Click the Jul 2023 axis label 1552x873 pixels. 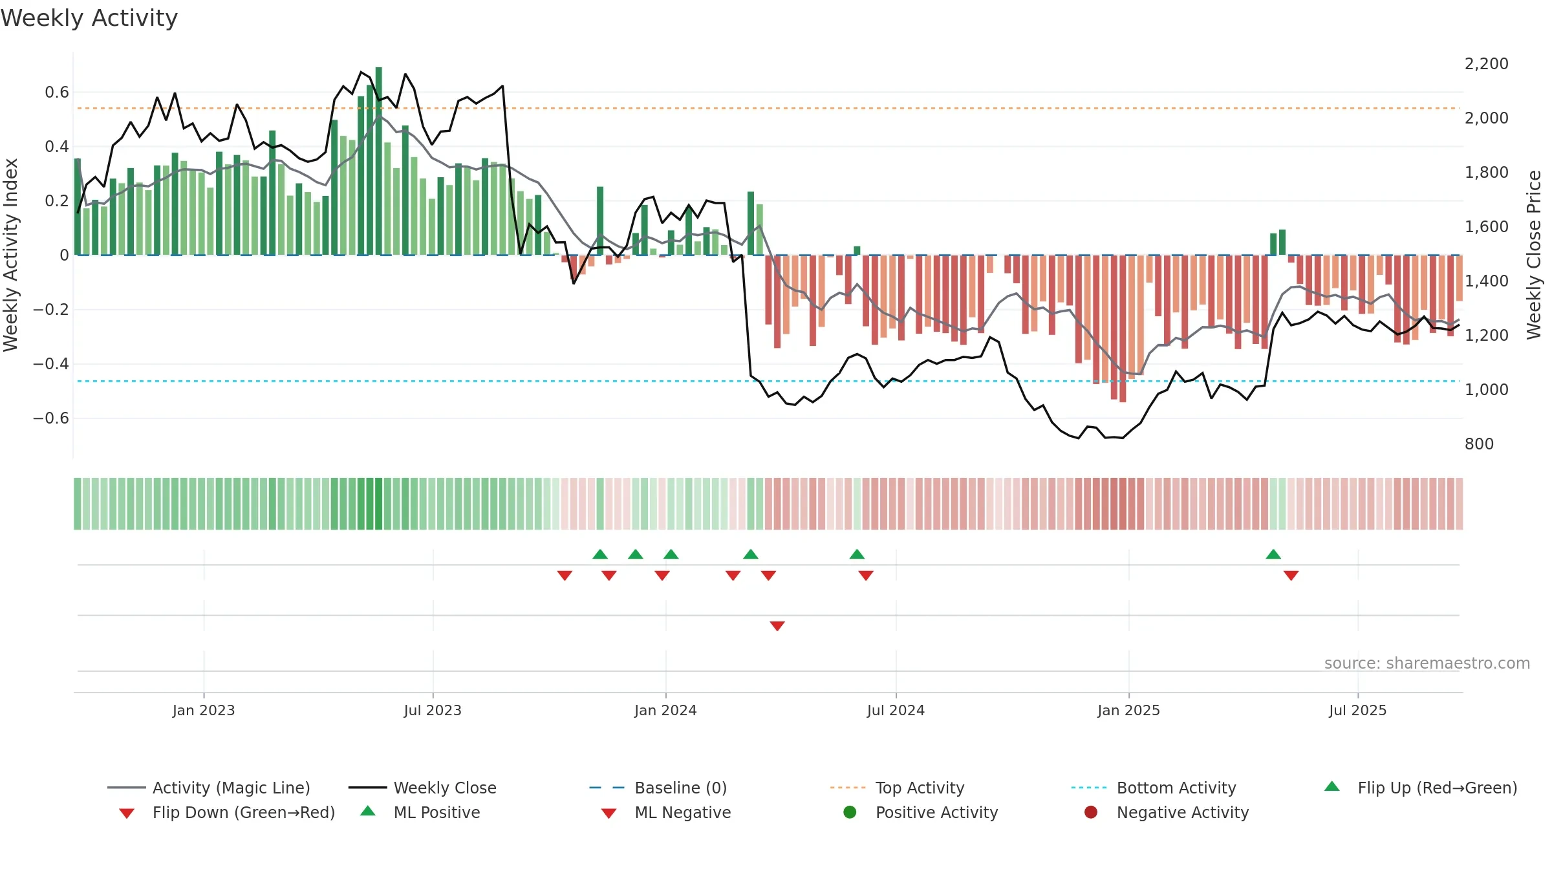tap(433, 710)
